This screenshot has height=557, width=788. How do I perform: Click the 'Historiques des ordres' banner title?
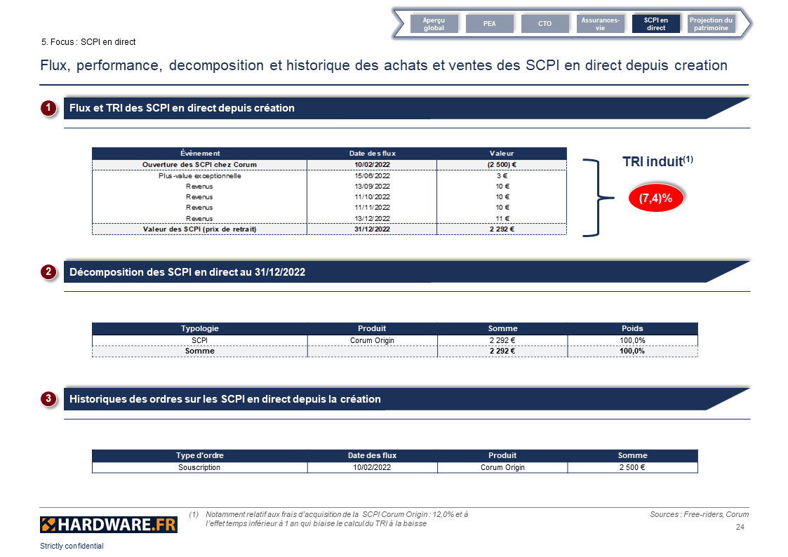click(225, 399)
